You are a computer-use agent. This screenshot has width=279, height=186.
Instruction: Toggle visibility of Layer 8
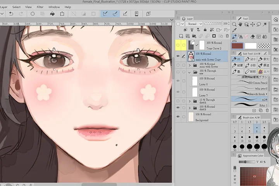[x=178, y=81]
